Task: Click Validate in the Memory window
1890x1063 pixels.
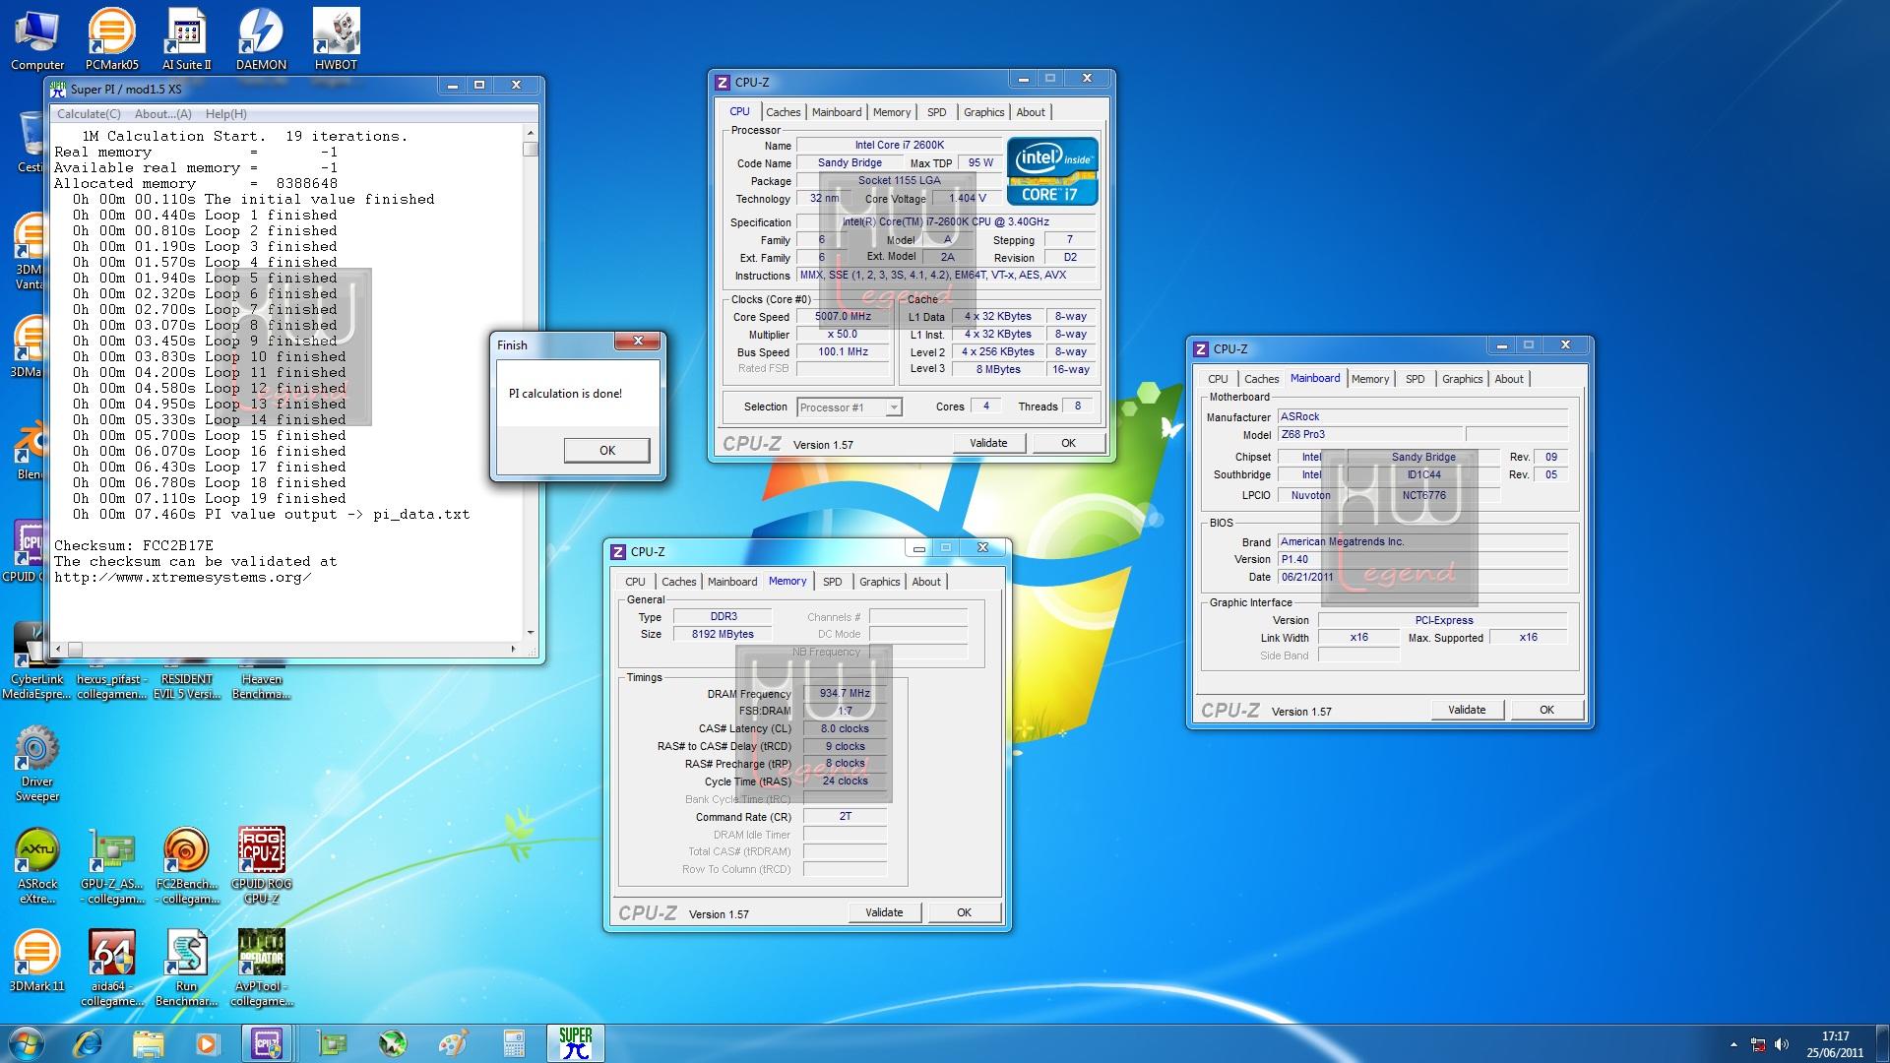Action: pos(884,912)
